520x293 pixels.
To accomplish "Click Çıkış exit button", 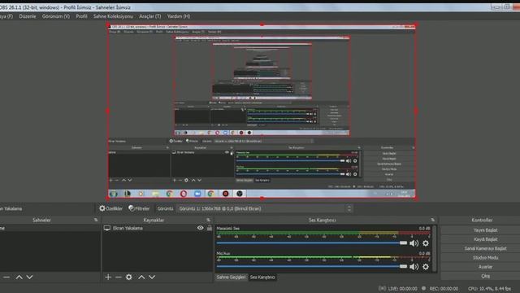I will pos(485,276).
